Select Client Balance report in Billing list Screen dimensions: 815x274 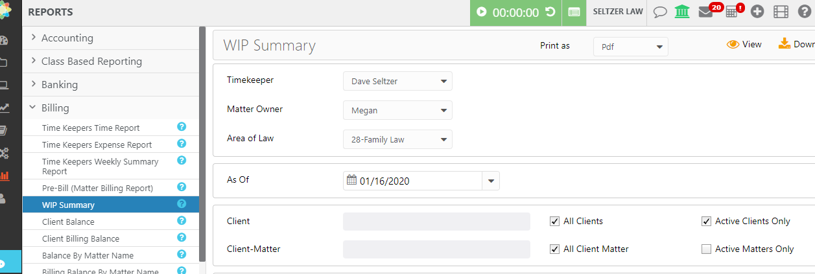coord(68,222)
